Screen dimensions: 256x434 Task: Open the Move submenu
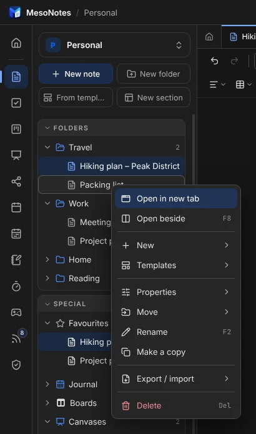pos(176,312)
